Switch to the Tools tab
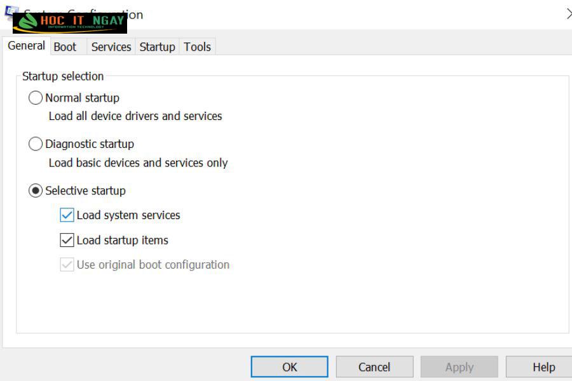This screenshot has height=381, width=572. click(x=198, y=46)
